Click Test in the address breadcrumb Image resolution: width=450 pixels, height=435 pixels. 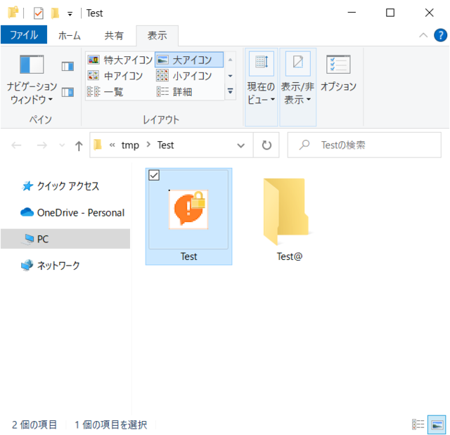(165, 145)
